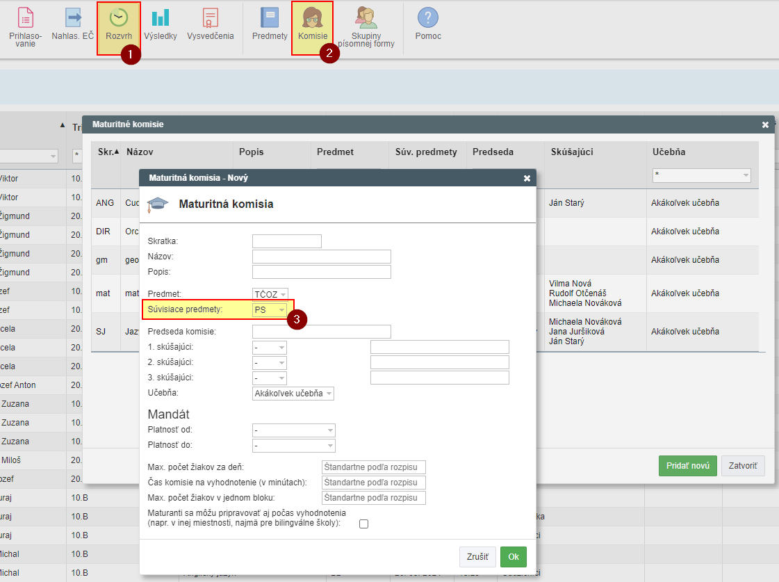Click the Názov input field
The width and height of the screenshot is (779, 582).
click(x=322, y=257)
